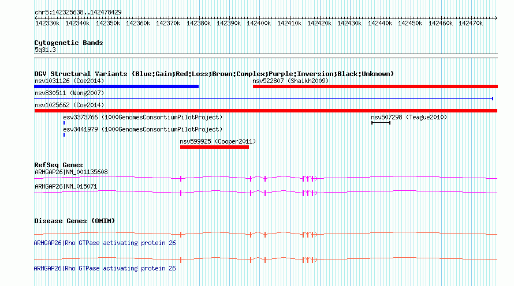Click ruler tick label 142430k

coord(349,23)
